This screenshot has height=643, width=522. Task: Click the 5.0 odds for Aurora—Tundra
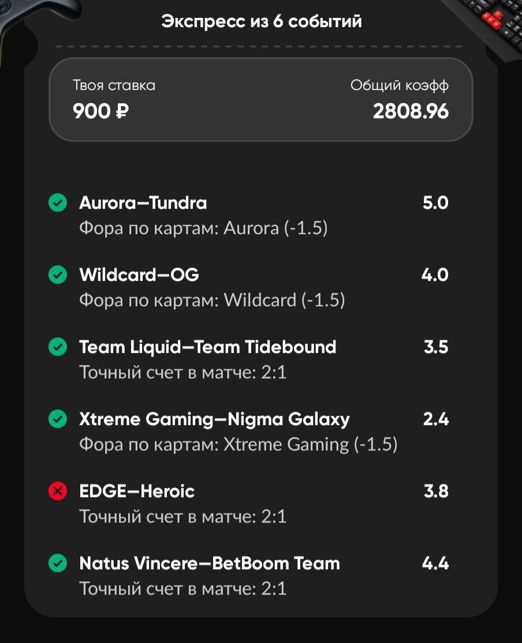tap(435, 203)
